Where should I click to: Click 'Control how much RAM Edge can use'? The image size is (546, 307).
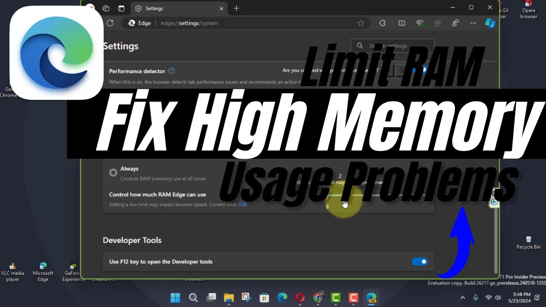point(157,194)
